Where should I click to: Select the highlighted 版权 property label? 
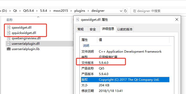pyautogui.click(x=85, y=79)
